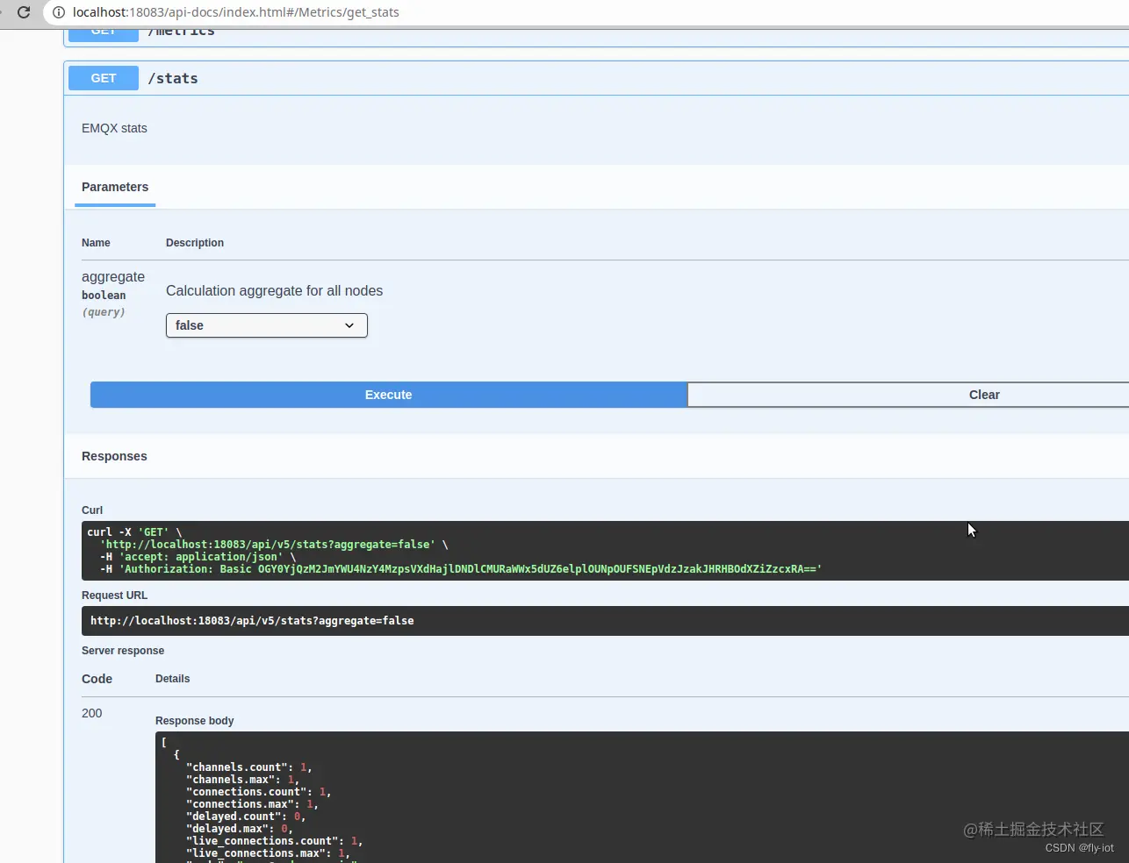Open the aggregate value dropdown

[267, 325]
